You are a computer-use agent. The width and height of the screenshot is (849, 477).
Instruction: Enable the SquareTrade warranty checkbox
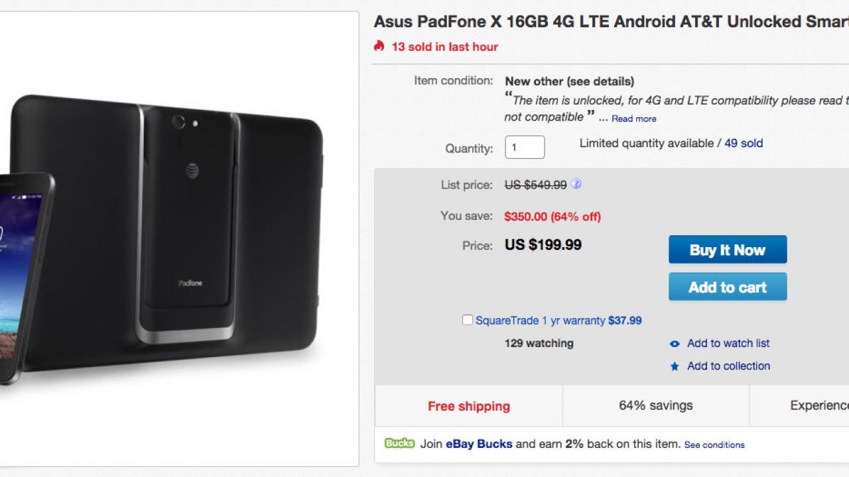point(468,320)
